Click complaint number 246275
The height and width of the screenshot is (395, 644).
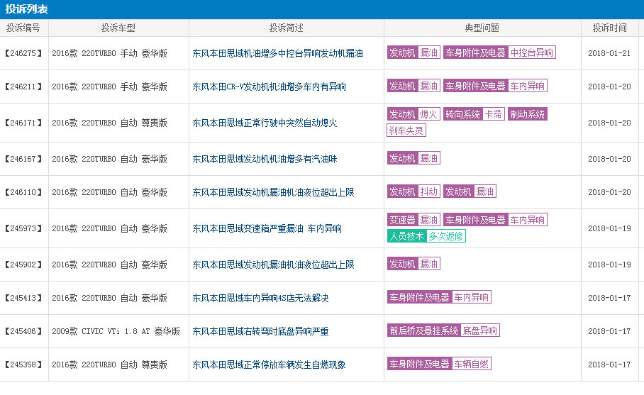pyautogui.click(x=23, y=53)
